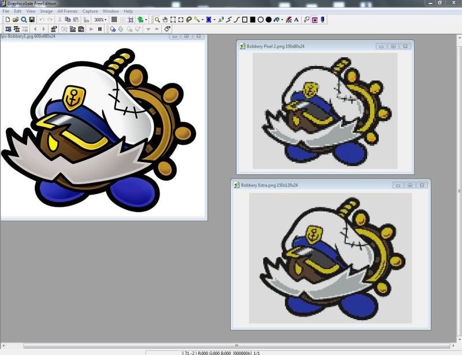Screen dimensions: 462x355
Task: Select the curve tool
Action: 237,20
